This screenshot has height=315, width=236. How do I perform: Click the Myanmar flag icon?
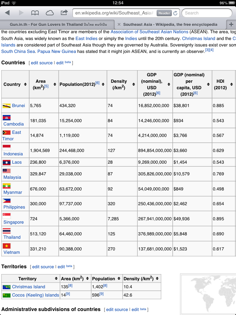pos(6,186)
